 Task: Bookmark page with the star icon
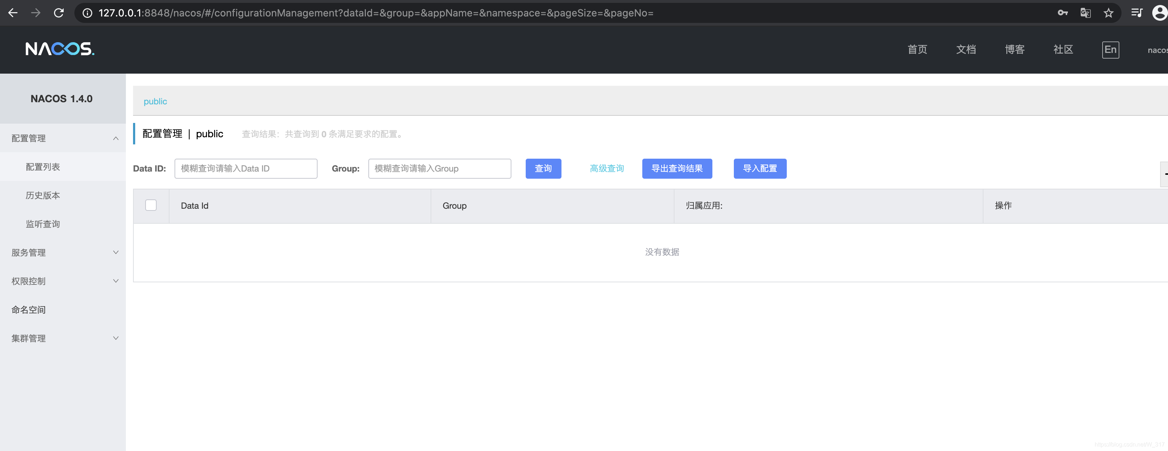pyautogui.click(x=1108, y=13)
